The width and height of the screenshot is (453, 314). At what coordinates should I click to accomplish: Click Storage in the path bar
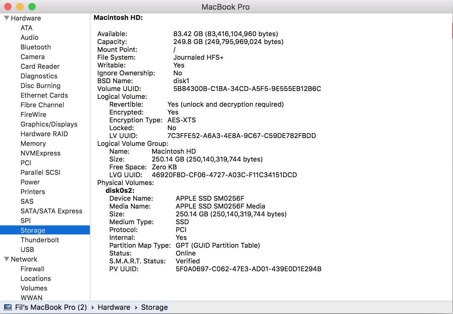(x=154, y=307)
